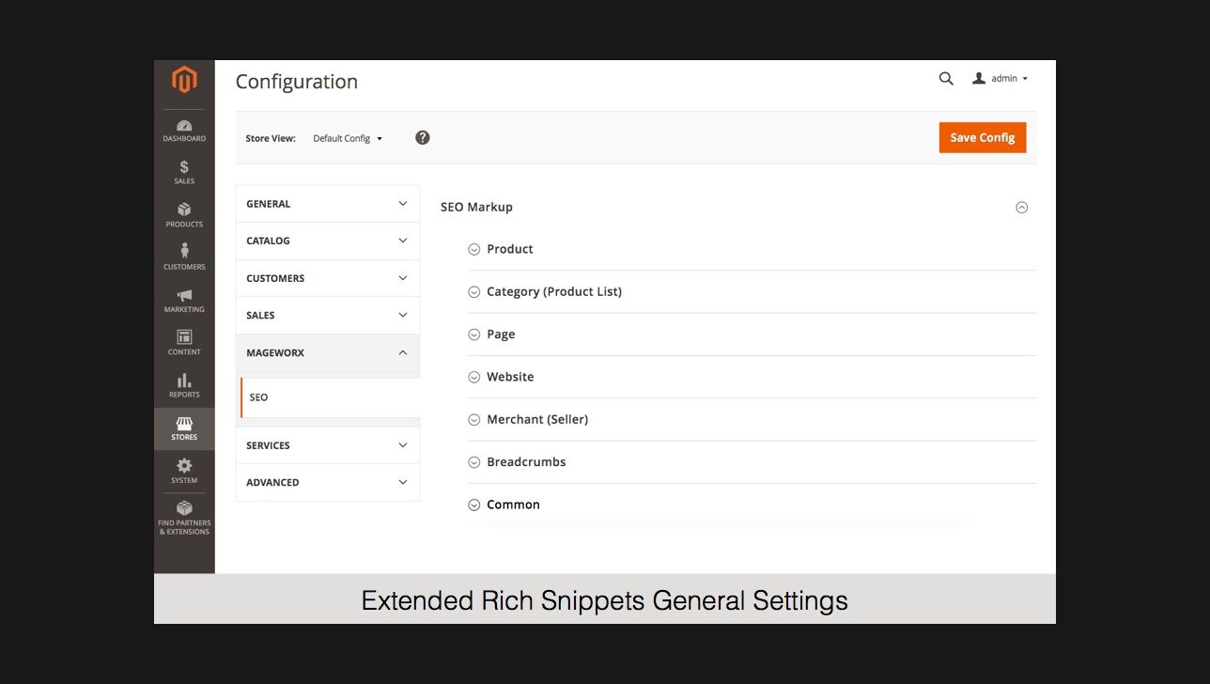Image resolution: width=1210 pixels, height=684 pixels.
Task: Expand the Product markup section
Action: coord(510,249)
